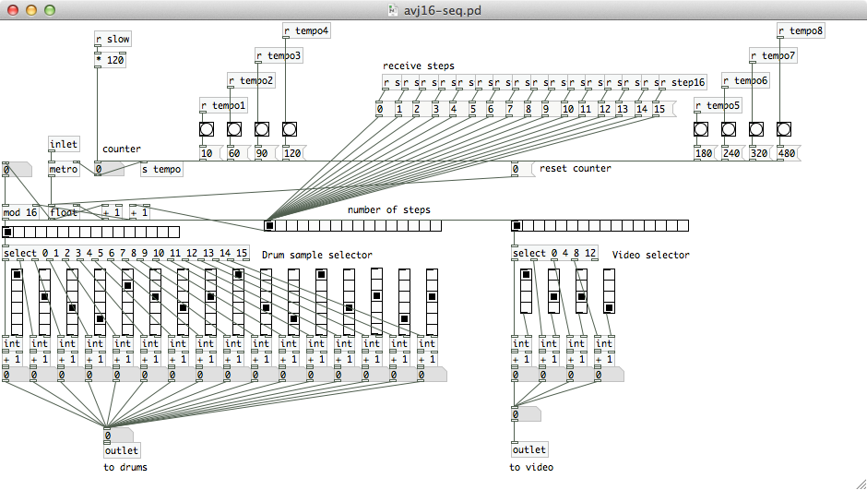Screen dimensions: 867x490
Task: Click the message box with value 10
Action: coord(207,152)
